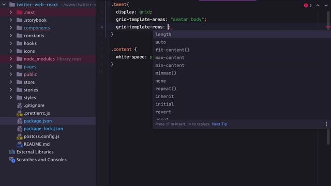The width and height of the screenshot is (331, 186).
Task: Click the External Libraries icon
Action: (12, 152)
